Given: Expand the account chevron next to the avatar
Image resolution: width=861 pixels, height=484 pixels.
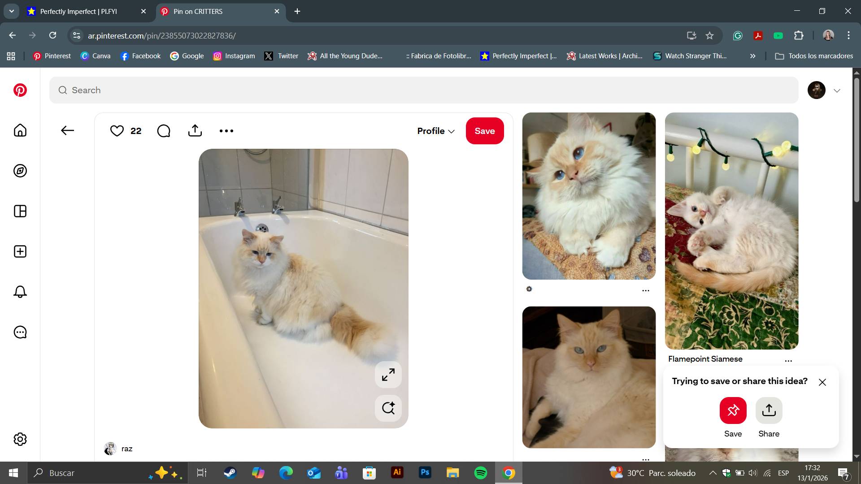Looking at the screenshot, I should click(837, 91).
